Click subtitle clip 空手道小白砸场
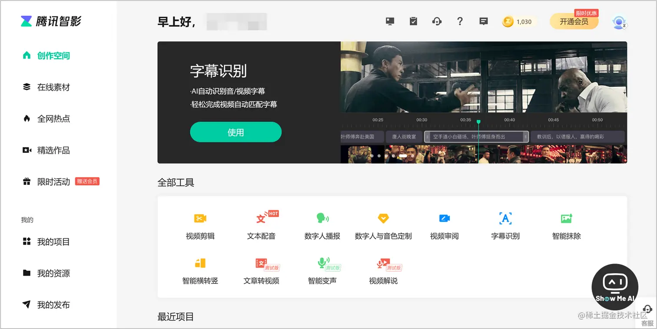Viewport: 657px width, 329px height. [x=476, y=137]
